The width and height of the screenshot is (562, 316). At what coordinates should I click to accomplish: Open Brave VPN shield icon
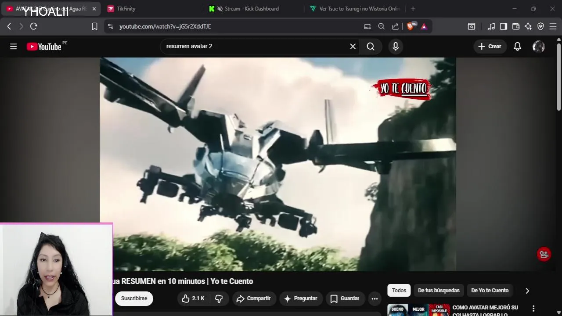coord(540,26)
